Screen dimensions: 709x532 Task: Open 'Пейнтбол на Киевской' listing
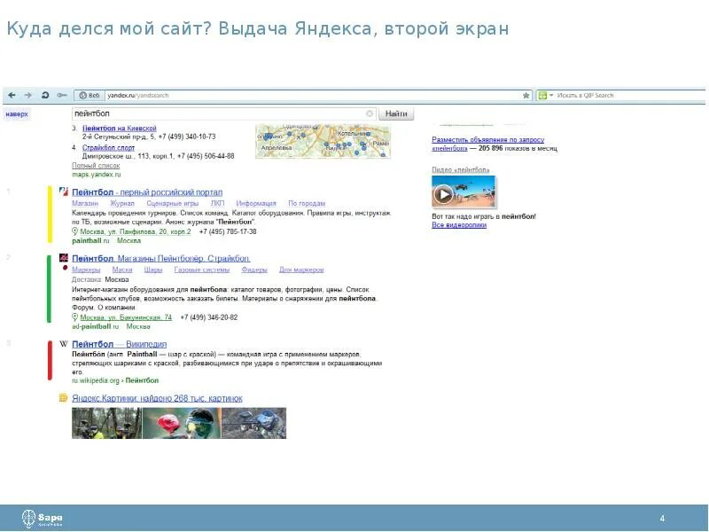[x=120, y=129]
